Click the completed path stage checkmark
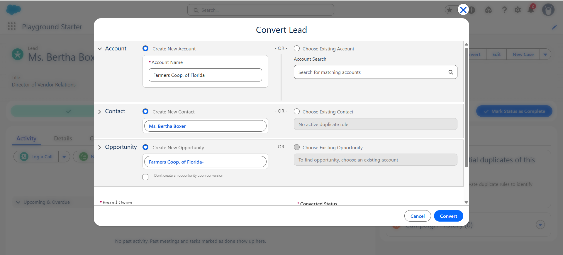Image resolution: width=563 pixels, height=255 pixels. click(68, 111)
